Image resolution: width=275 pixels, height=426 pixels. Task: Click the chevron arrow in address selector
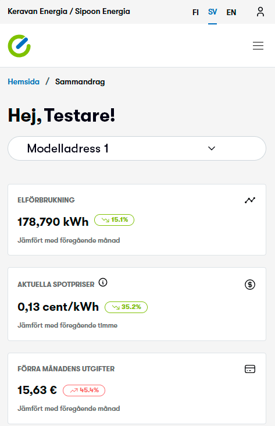pyautogui.click(x=212, y=148)
